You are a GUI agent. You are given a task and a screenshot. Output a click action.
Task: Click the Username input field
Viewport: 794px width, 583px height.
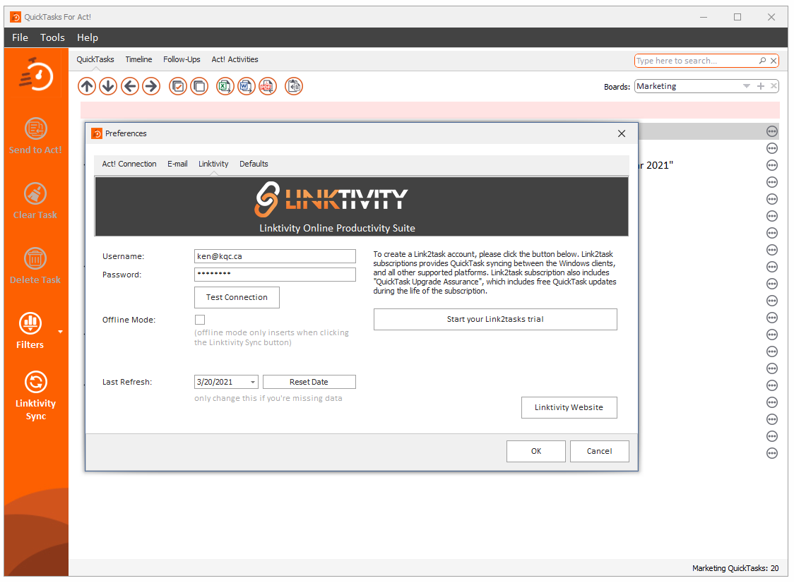(275, 256)
